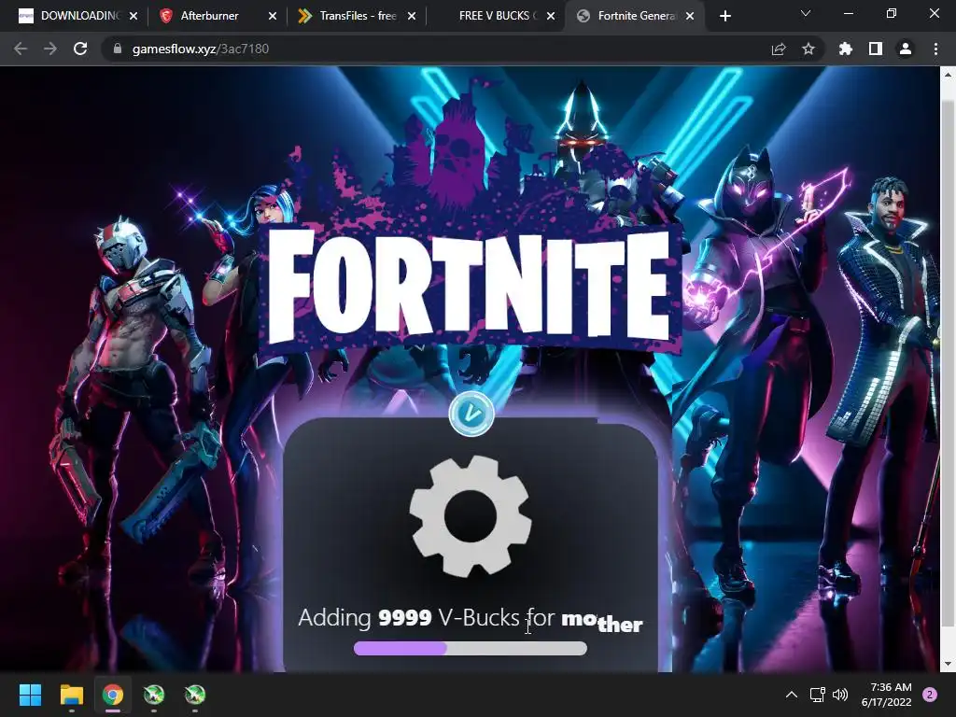Viewport: 956px width, 717px height.
Task: Reload the current page
Action: tap(80, 49)
